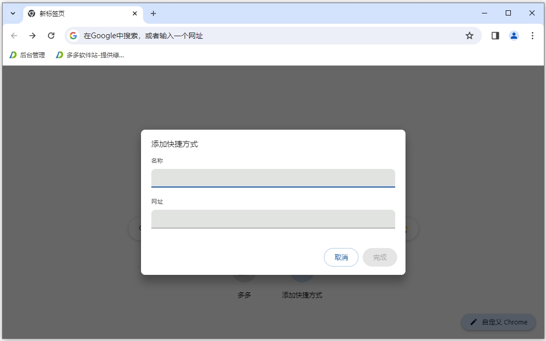Click the 名称 input field
546x341 pixels.
(x=273, y=177)
